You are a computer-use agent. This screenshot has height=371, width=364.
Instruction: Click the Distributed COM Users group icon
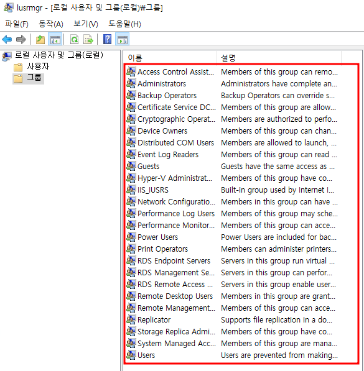(x=131, y=142)
